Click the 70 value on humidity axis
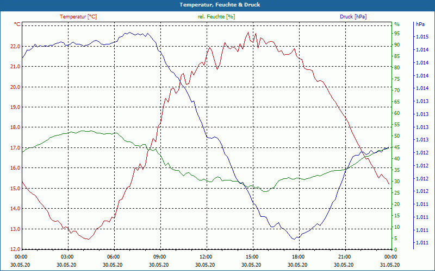 pos(397,91)
